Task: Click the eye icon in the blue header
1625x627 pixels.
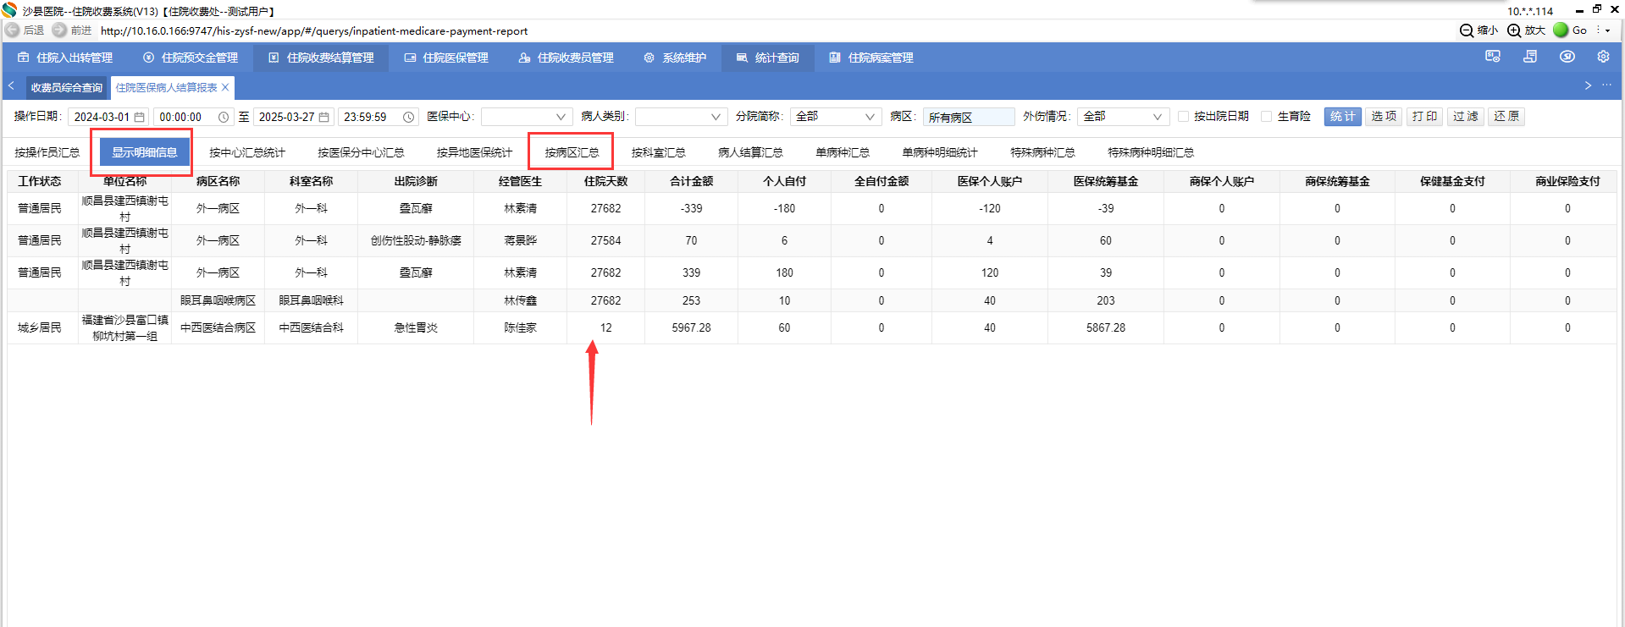Action: (x=1567, y=57)
